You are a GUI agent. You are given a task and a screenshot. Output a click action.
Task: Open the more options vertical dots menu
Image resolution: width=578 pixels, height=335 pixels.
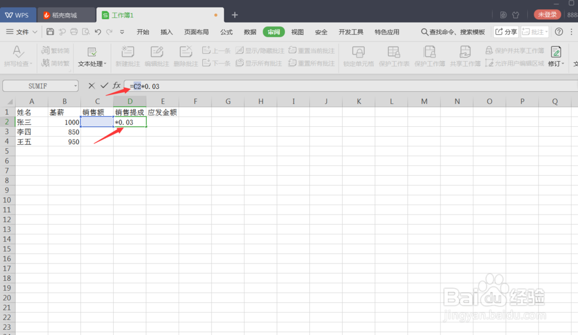pyautogui.click(x=572, y=32)
